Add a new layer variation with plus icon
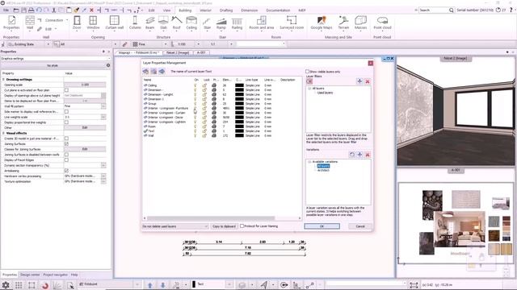This screenshot has width=517, height=290. (359, 154)
